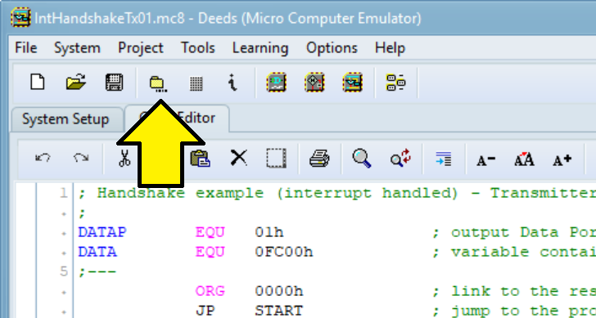Click the Redo arrow icon
The width and height of the screenshot is (596, 318).
click(81, 158)
